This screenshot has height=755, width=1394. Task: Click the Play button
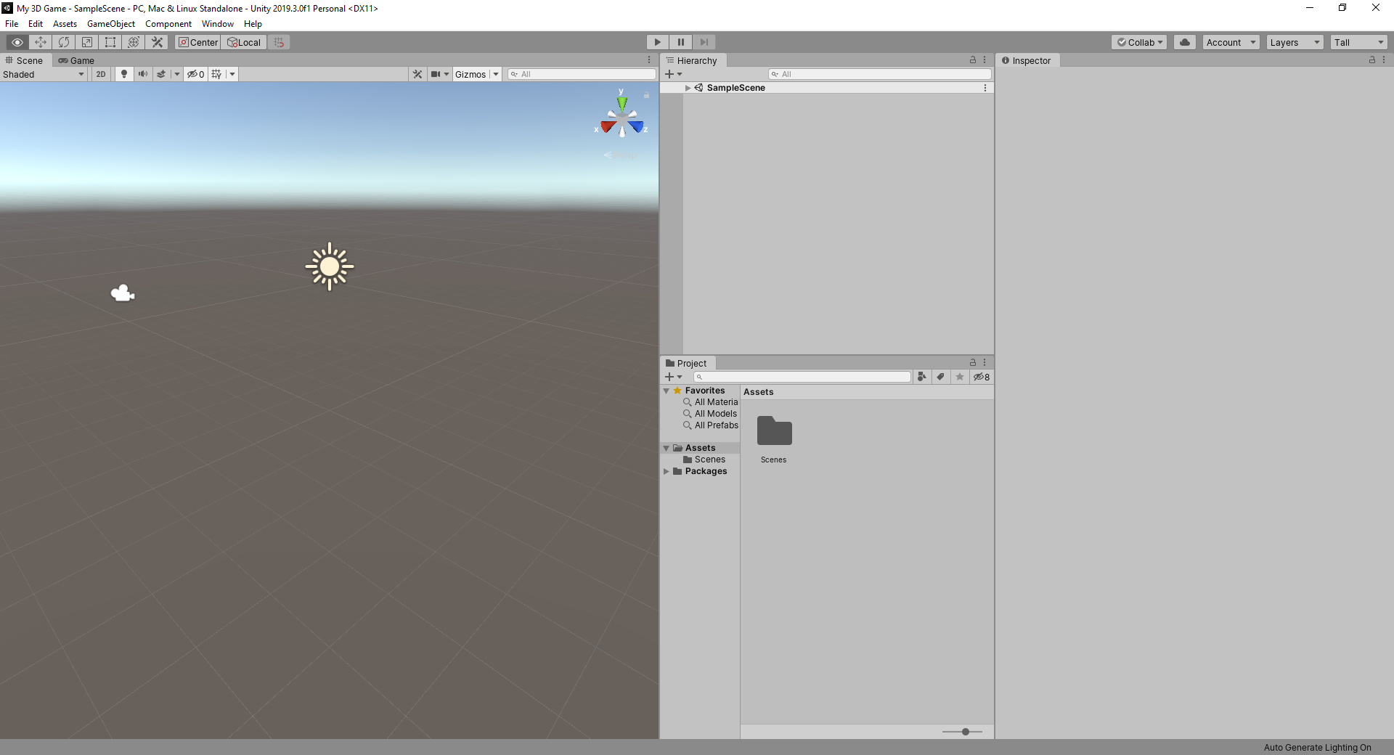click(657, 42)
